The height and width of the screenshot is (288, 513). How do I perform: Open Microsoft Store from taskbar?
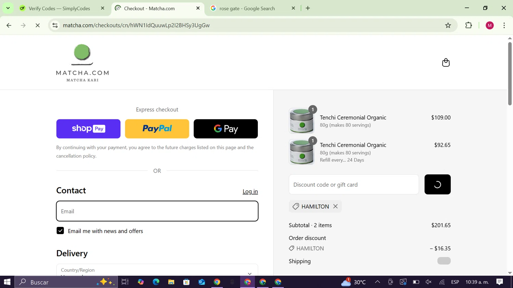pyautogui.click(x=186, y=282)
